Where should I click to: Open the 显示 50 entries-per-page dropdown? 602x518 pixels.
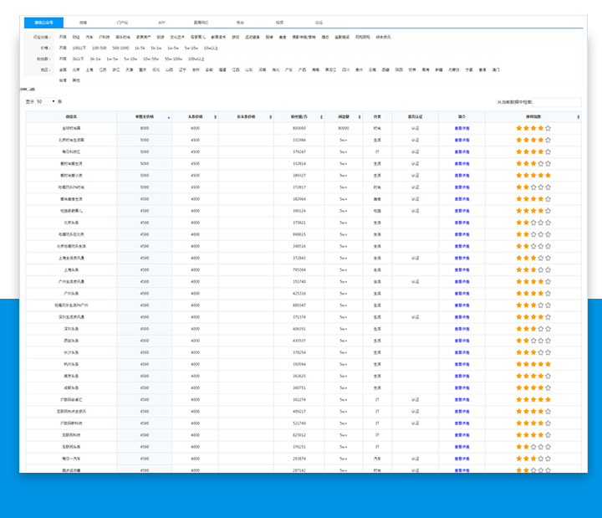(47, 101)
